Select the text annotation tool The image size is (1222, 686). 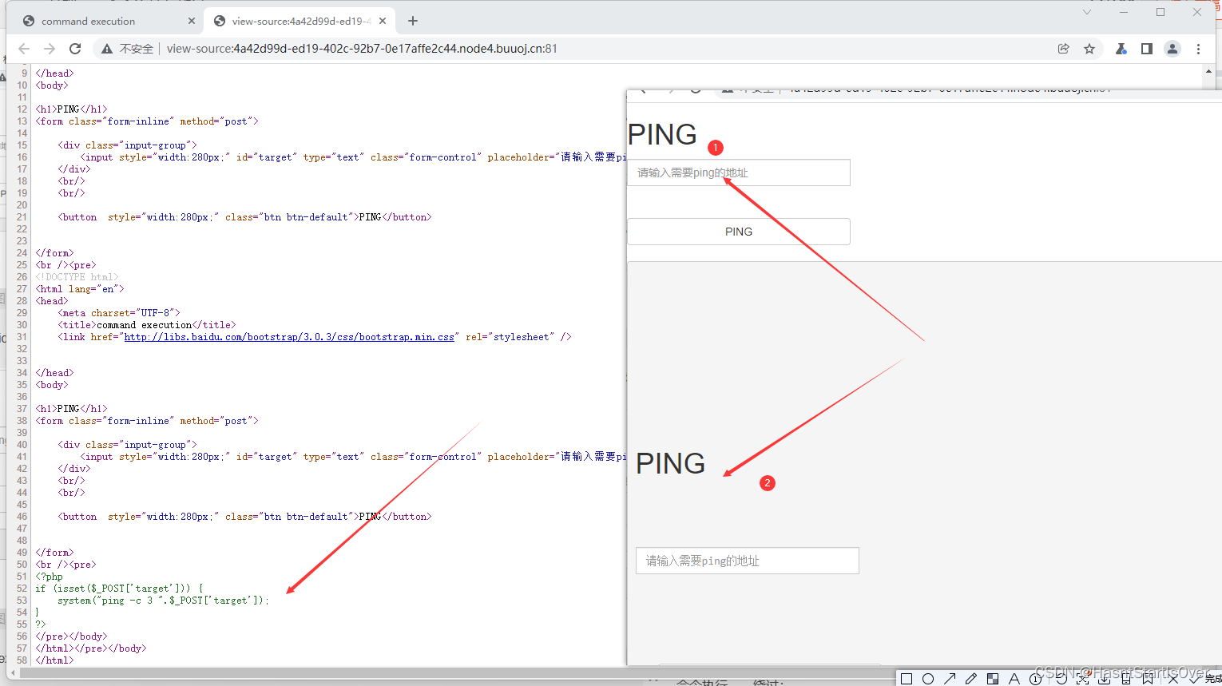pos(1014,679)
